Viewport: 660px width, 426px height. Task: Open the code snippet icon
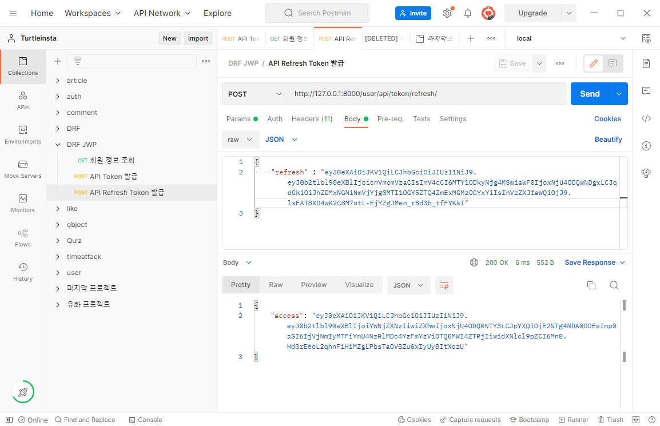(x=646, y=118)
